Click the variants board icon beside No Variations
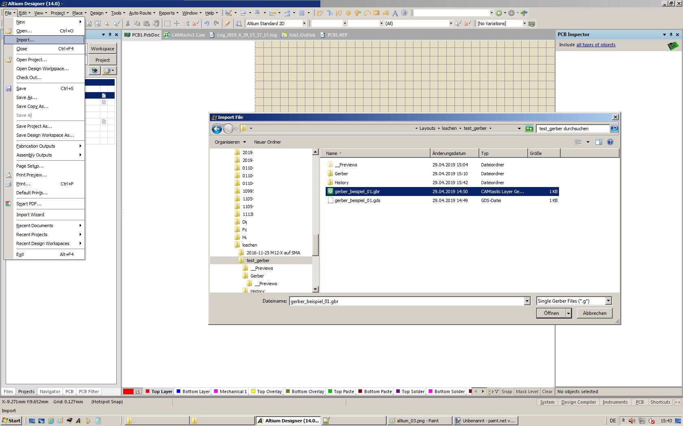683x426 pixels. [x=531, y=24]
